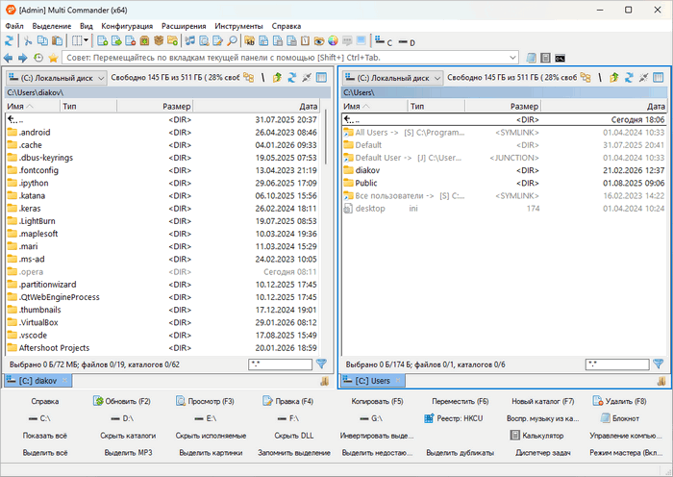
Task: Click the file icon with green arrow
Action: (116, 41)
